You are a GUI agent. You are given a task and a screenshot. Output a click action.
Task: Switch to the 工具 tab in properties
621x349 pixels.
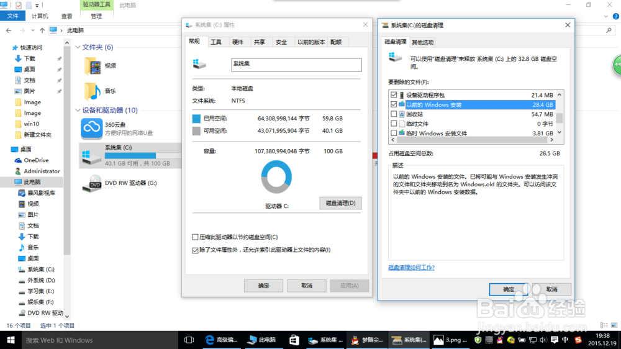coord(216,42)
